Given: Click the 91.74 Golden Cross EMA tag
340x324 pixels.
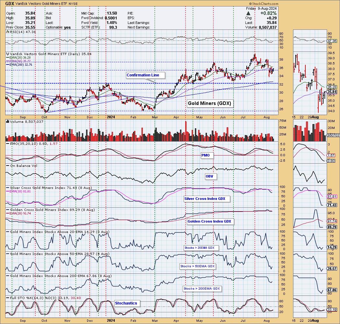Looking at the screenshot, I should tap(332, 221).
